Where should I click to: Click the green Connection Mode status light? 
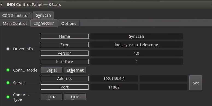click(x=8, y=70)
